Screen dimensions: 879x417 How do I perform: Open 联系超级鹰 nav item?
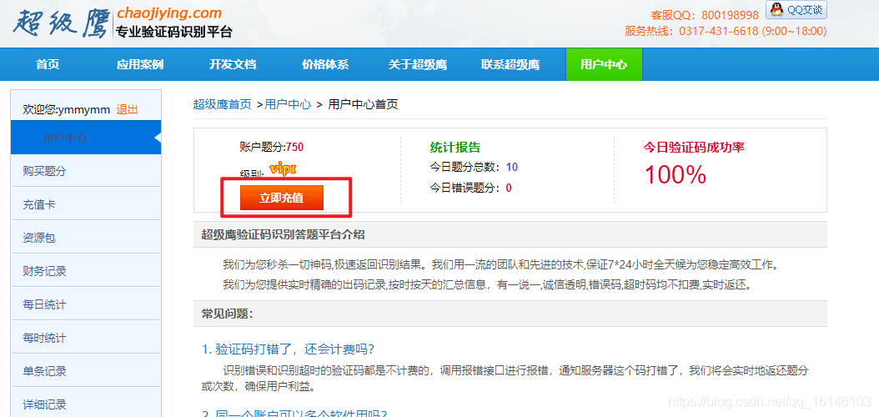[510, 64]
